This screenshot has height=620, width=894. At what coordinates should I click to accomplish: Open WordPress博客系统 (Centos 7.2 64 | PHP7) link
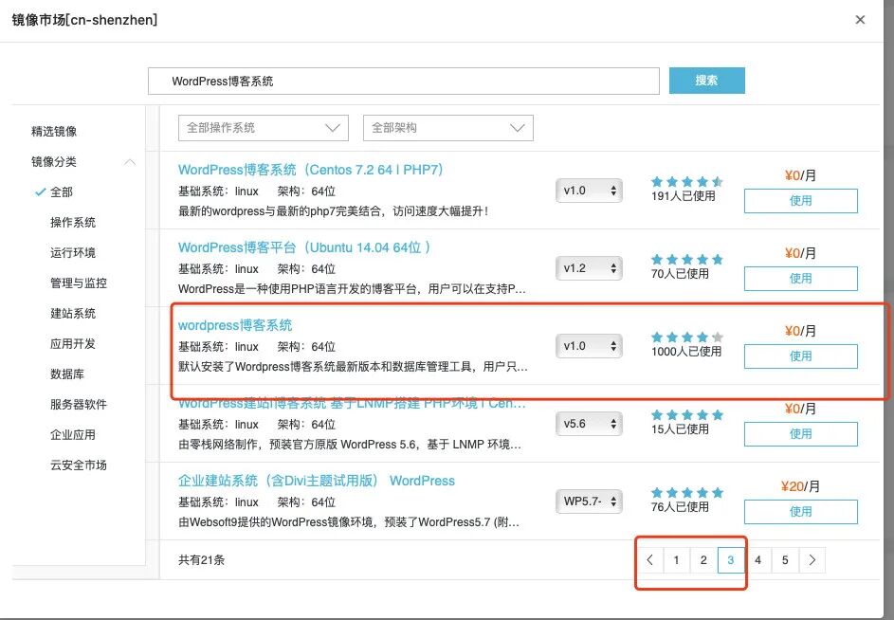[x=311, y=170]
